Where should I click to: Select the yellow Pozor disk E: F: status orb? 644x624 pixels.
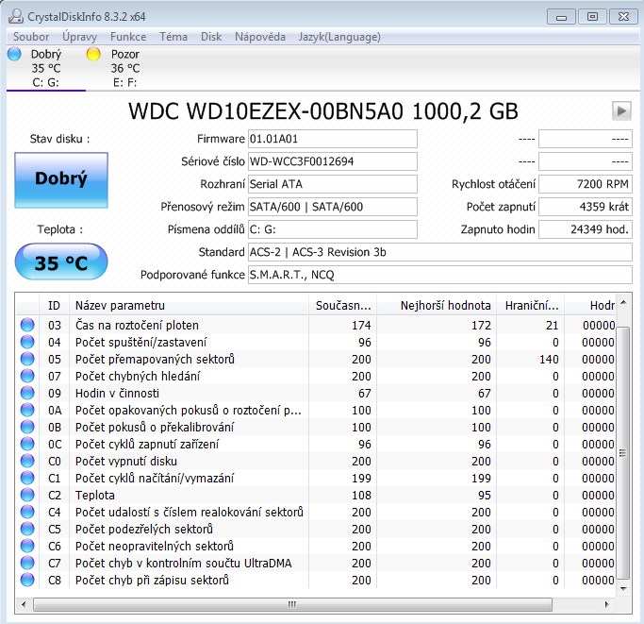(93, 54)
